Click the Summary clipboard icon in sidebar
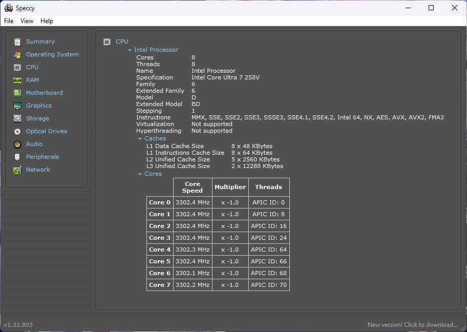This screenshot has height=332, width=467. [17, 42]
